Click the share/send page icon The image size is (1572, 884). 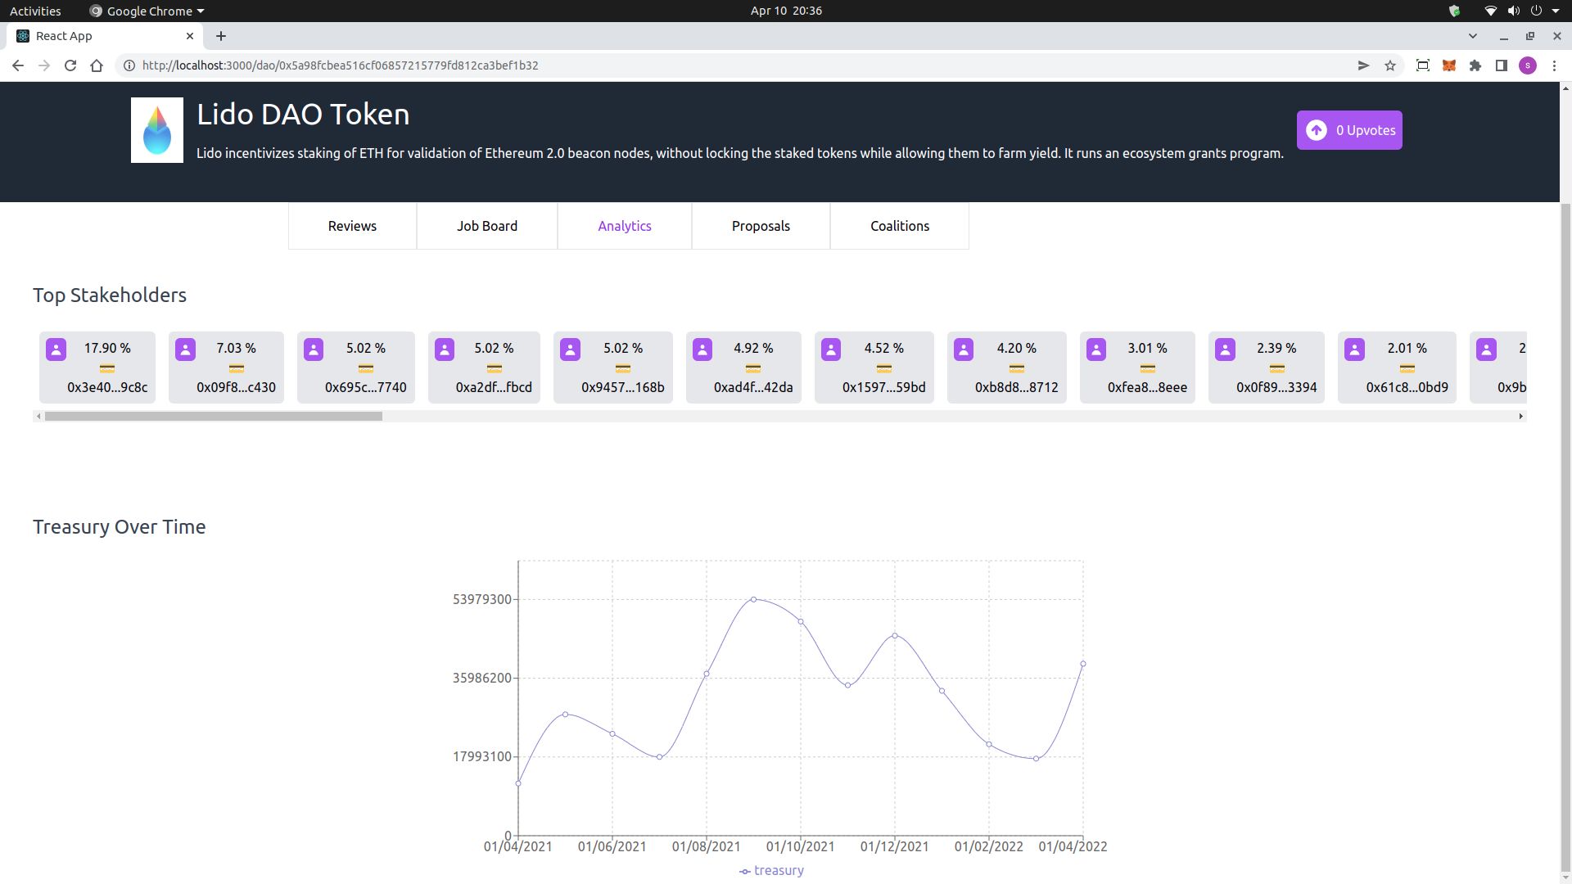coord(1364,65)
